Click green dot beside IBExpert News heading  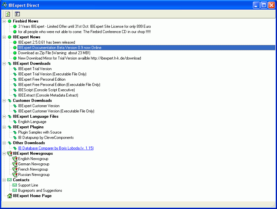[x=10, y=37]
